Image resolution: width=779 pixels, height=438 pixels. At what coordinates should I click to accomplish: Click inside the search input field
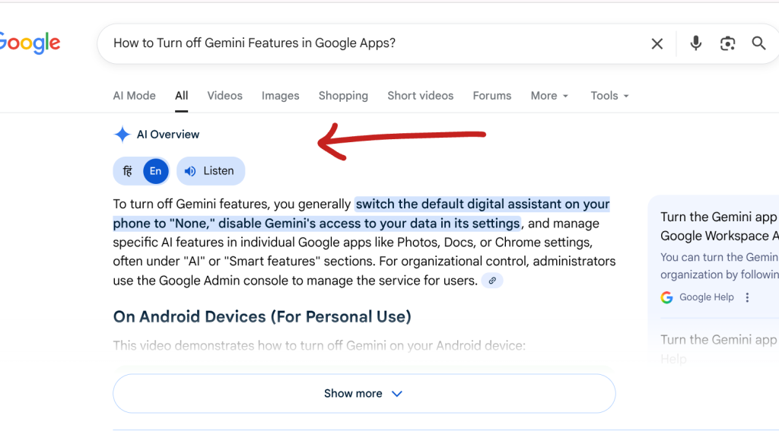click(x=304, y=43)
